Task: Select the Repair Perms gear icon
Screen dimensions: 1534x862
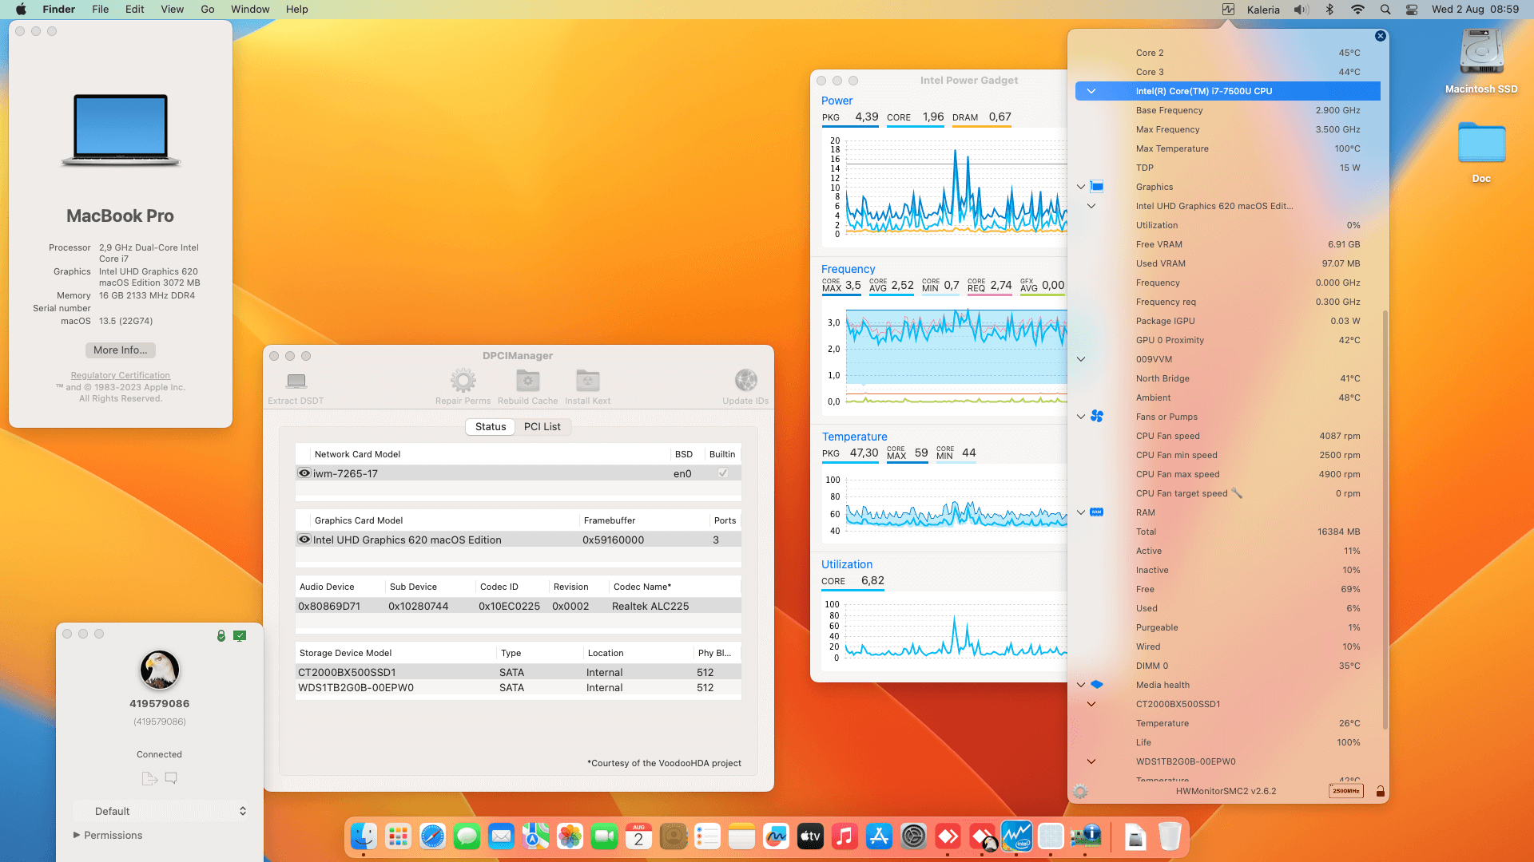Action: pyautogui.click(x=463, y=381)
